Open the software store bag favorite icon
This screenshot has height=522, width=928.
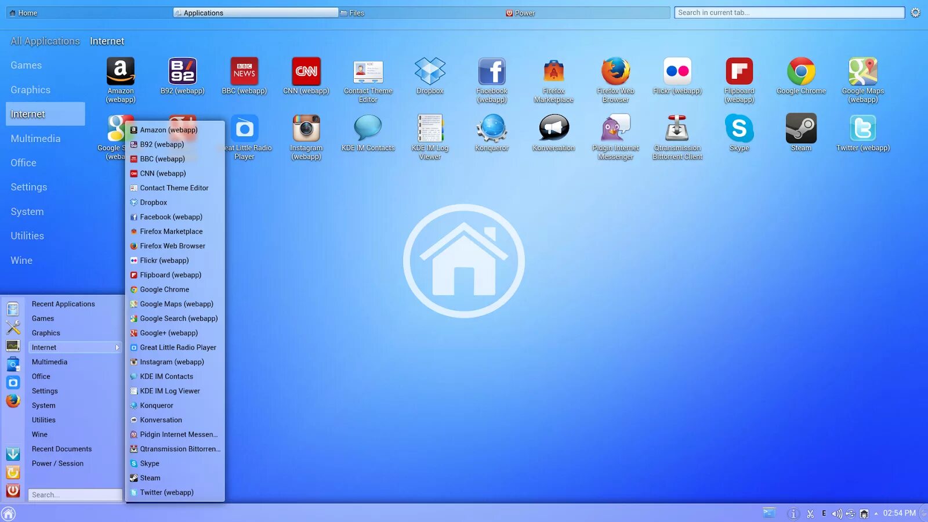(13, 364)
